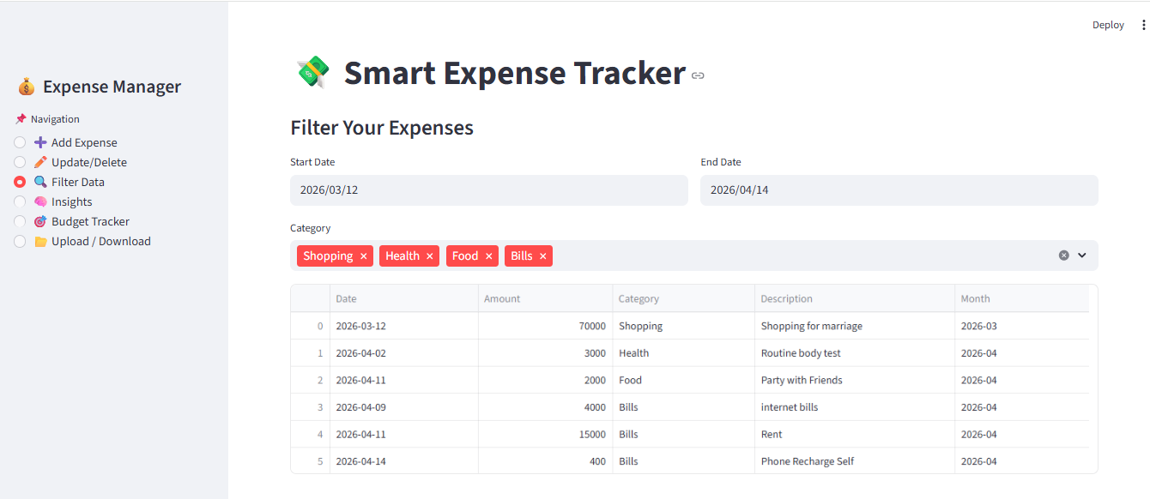
Task: Clear all selected categories
Action: (1064, 256)
